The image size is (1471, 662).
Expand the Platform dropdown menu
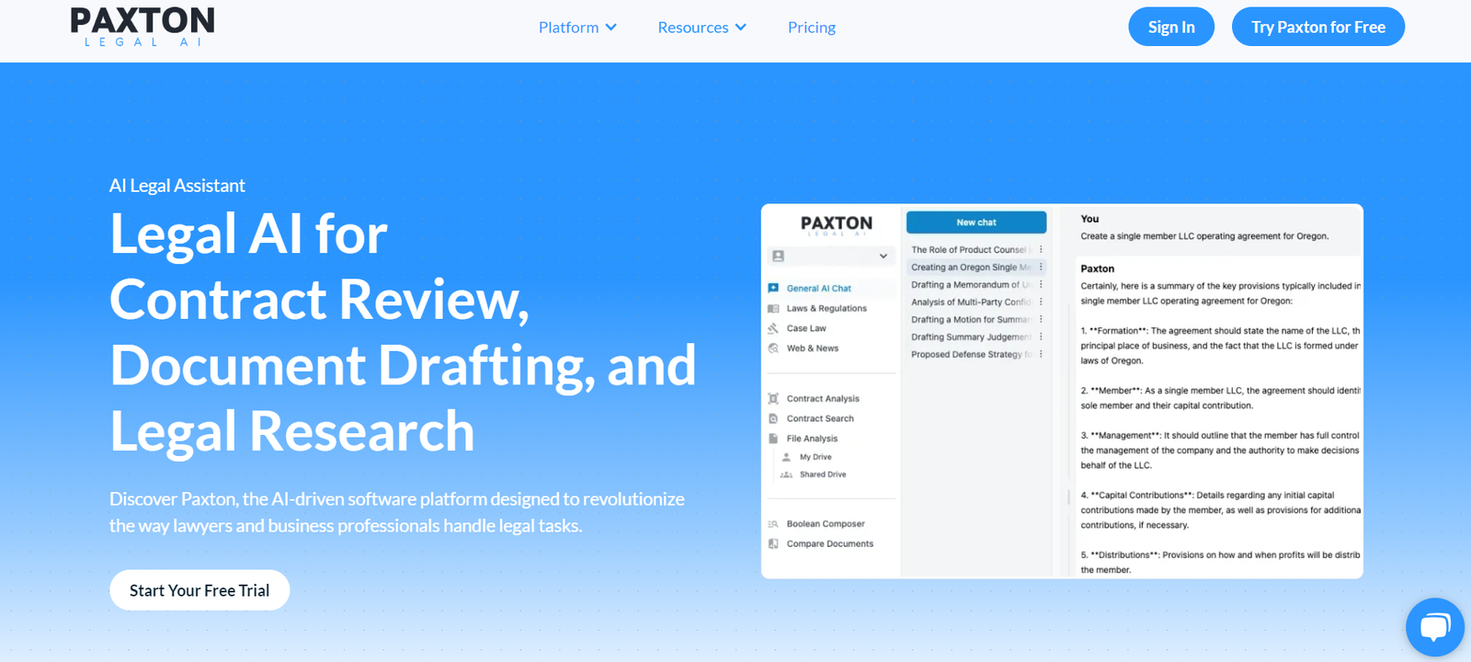click(577, 28)
